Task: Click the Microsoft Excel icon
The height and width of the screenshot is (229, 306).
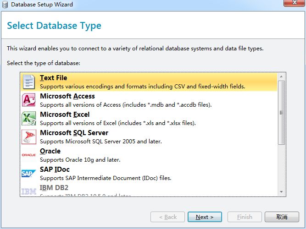Action: (x=29, y=118)
